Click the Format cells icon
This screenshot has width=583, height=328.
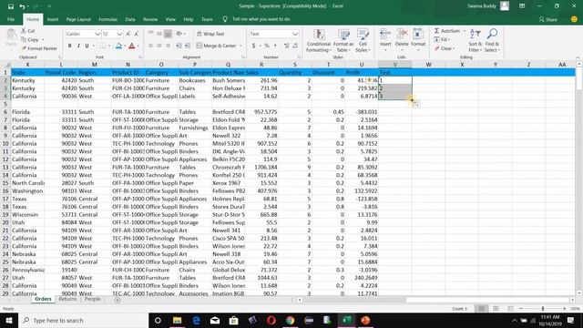pos(418,35)
